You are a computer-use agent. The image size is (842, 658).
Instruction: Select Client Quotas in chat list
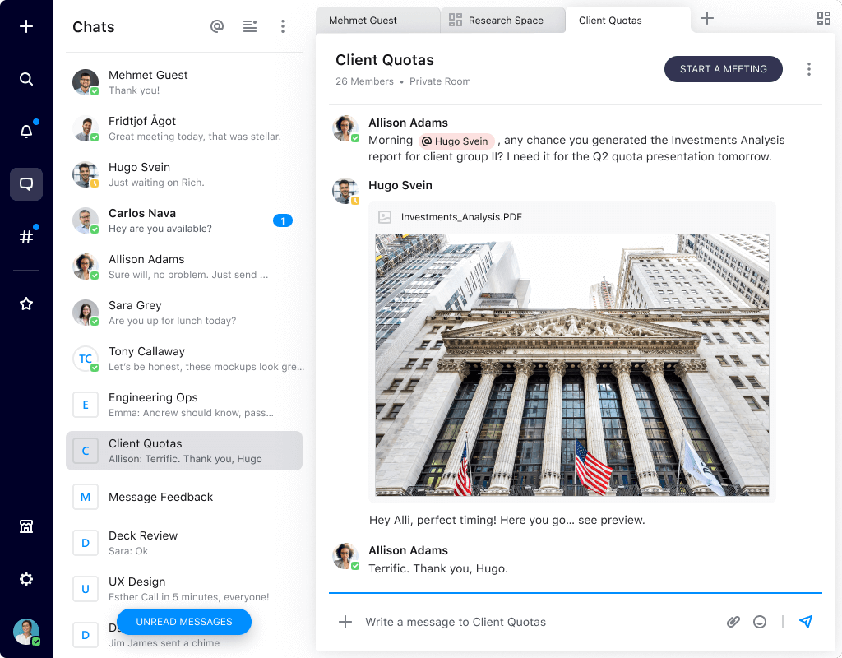[184, 451]
